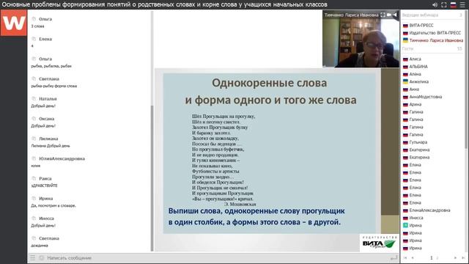This screenshot has width=469, height=264.
Task: Click flag icon beside guest Алиса
Action: tap(405, 59)
